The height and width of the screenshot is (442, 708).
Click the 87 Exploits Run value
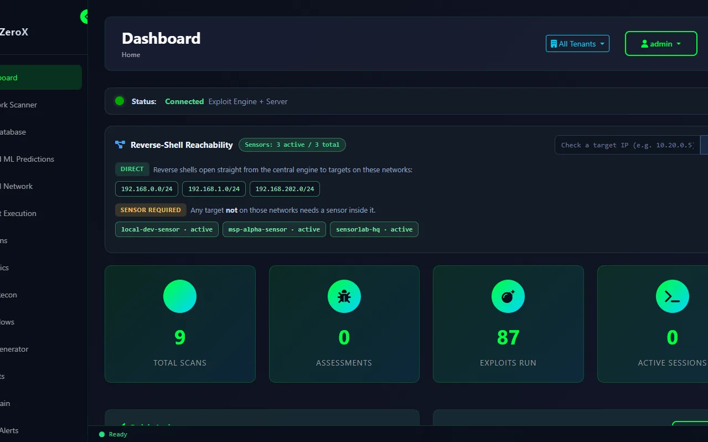[x=508, y=337]
